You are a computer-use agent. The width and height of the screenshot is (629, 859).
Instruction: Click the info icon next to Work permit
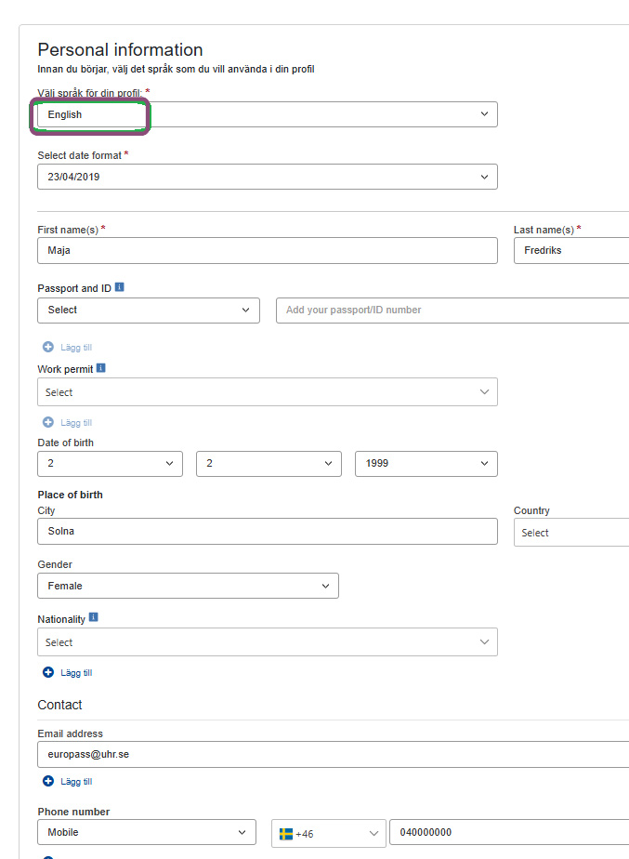coord(101,368)
